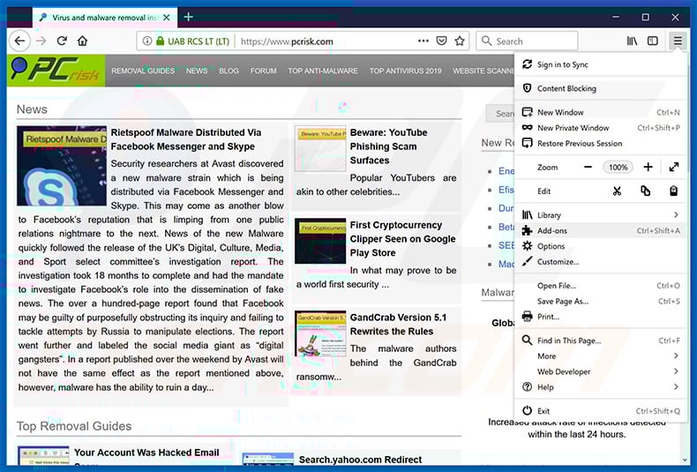Open Find in This Page

601,341
